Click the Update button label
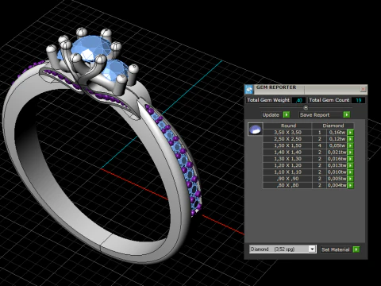Viewport: 381px width, 286px height. coord(271,115)
